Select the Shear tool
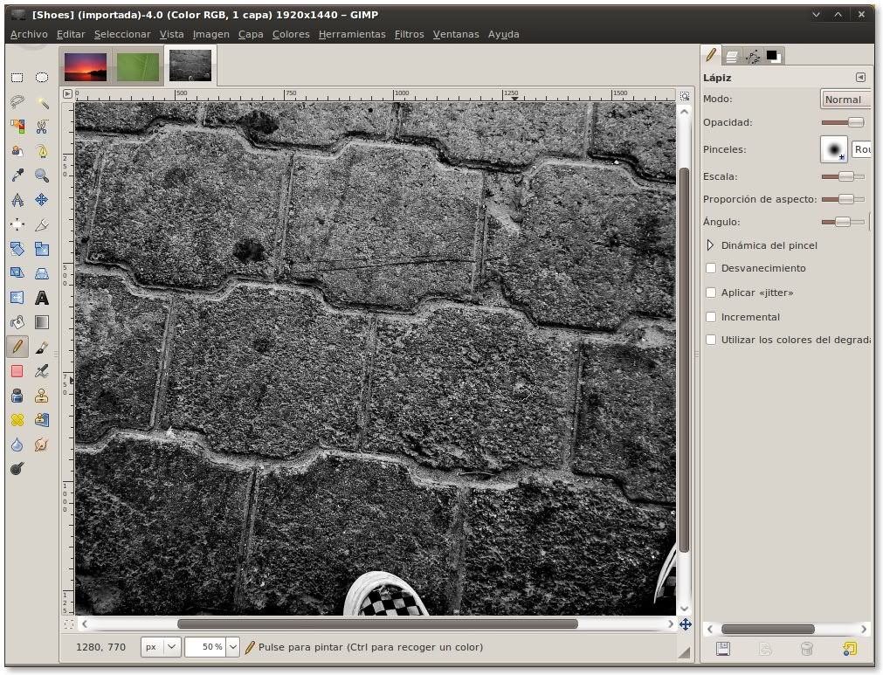The width and height of the screenshot is (883, 675). tap(17, 273)
